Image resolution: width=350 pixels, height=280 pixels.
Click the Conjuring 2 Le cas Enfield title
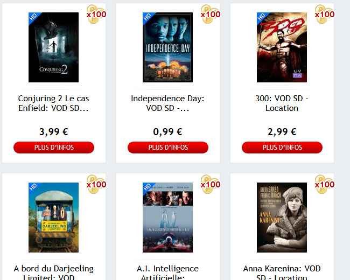tap(53, 103)
